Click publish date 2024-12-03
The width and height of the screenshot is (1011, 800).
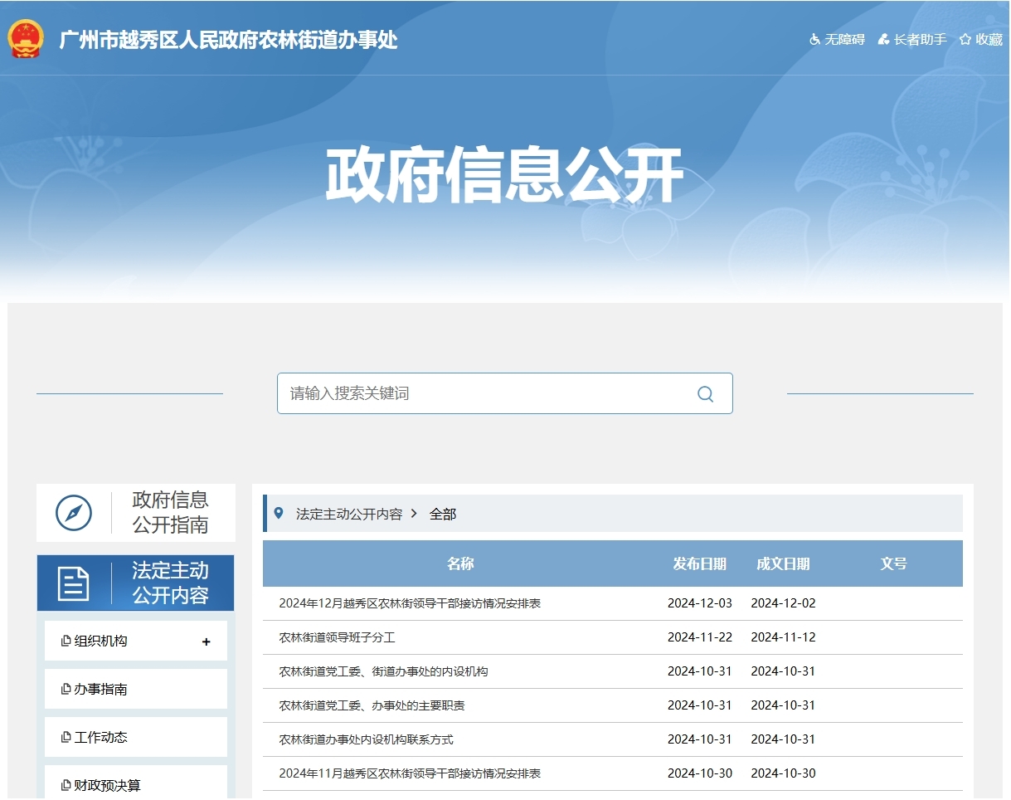tap(700, 603)
